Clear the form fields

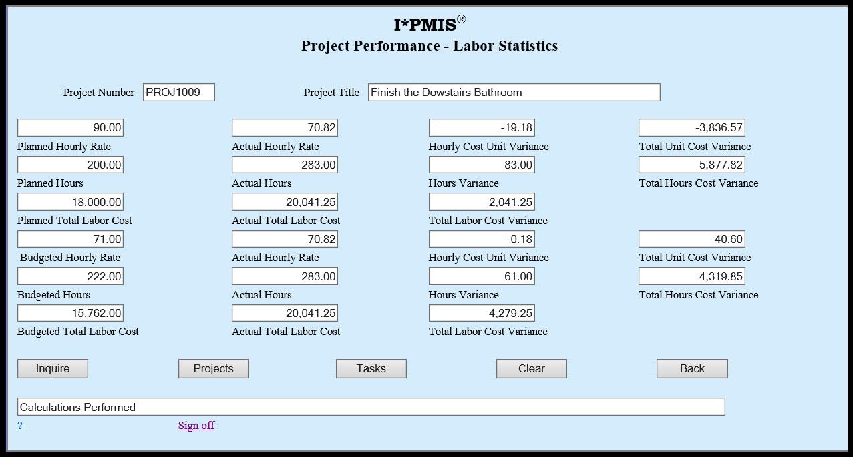[x=531, y=368]
